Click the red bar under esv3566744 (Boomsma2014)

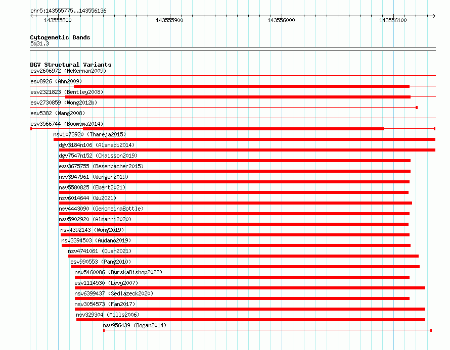pos(233,129)
